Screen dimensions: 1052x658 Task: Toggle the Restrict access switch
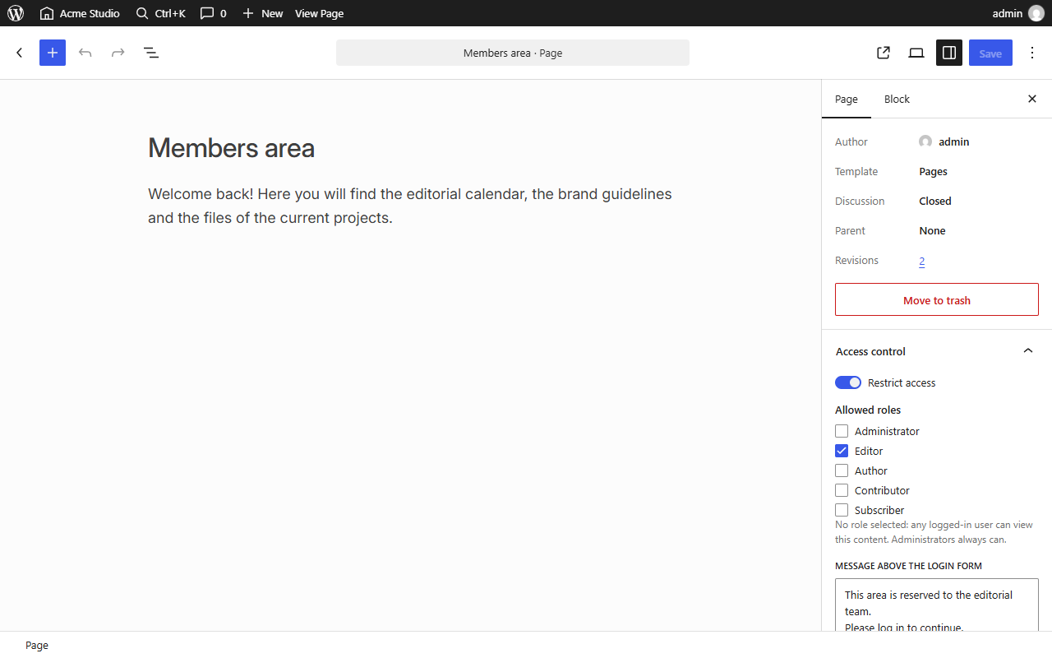click(x=848, y=382)
